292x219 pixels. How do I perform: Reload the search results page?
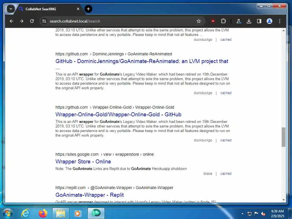point(32,21)
